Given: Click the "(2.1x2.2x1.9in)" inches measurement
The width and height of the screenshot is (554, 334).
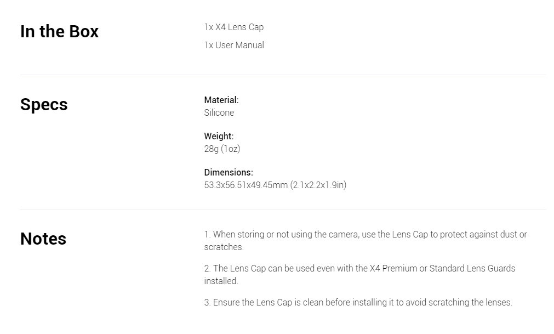Looking at the screenshot, I should [318, 185].
